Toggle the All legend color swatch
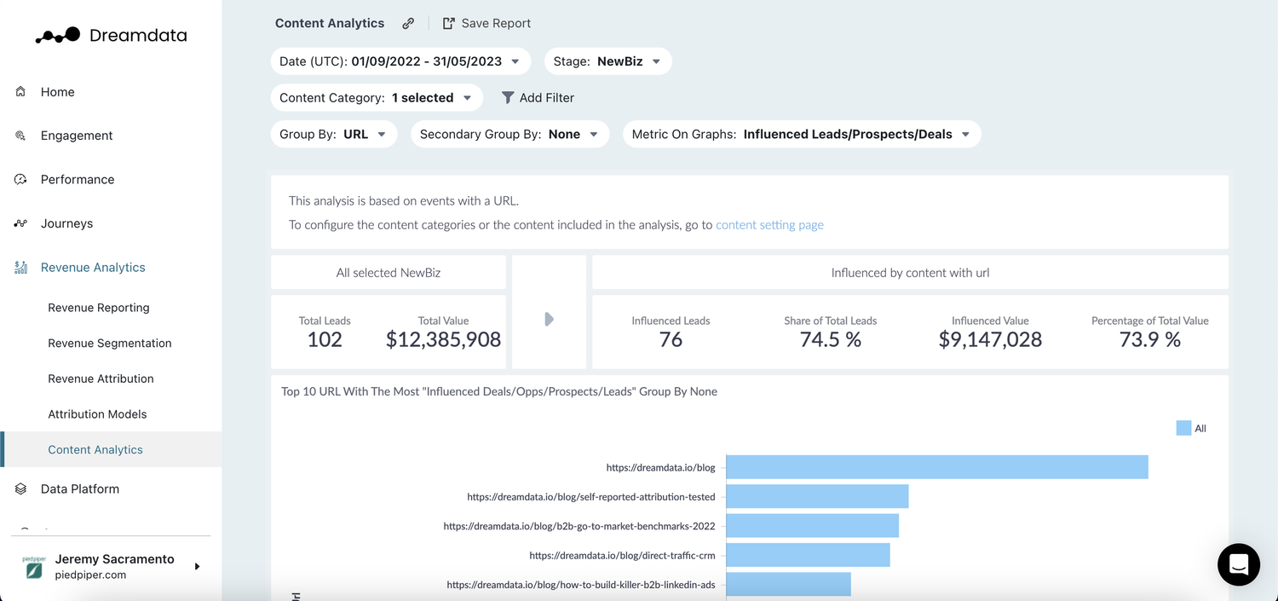Image resolution: width=1278 pixels, height=601 pixels. point(1183,428)
